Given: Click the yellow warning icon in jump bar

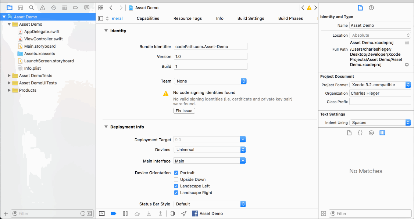Looking at the screenshot, I should [x=309, y=8].
